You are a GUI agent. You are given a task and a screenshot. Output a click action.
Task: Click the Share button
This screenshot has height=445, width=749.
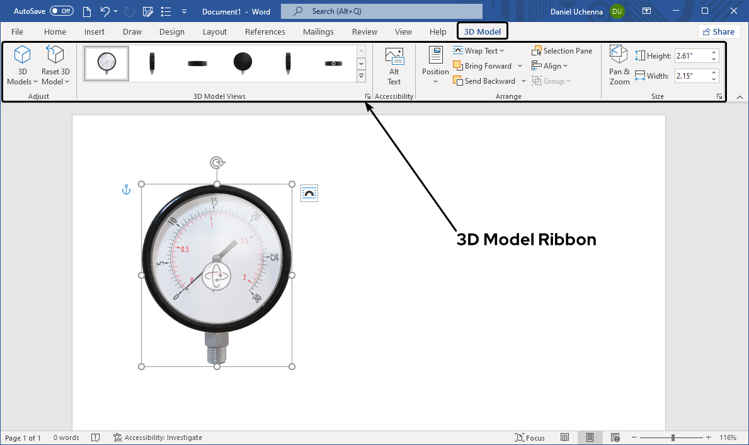[718, 31]
